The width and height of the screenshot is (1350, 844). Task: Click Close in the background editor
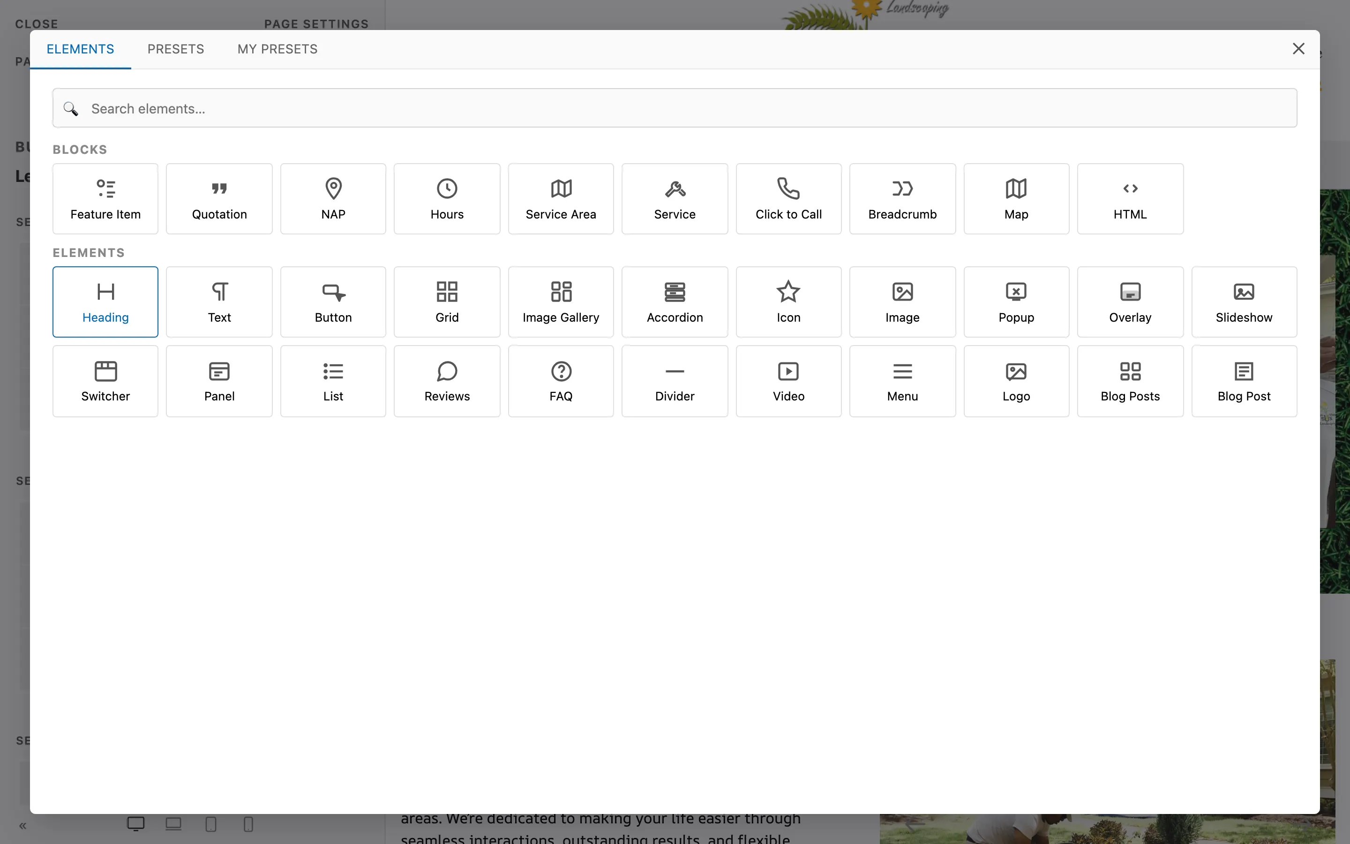click(x=36, y=24)
